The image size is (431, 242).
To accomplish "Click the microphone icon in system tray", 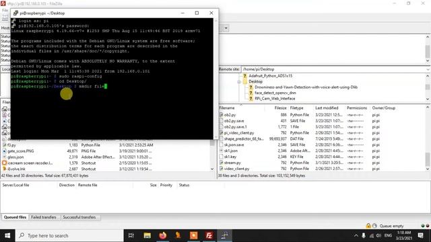I will [x=364, y=235].
